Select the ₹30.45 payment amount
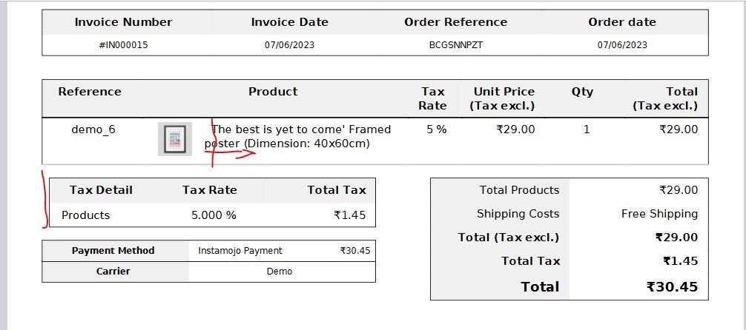The image size is (746, 330). tap(355, 251)
